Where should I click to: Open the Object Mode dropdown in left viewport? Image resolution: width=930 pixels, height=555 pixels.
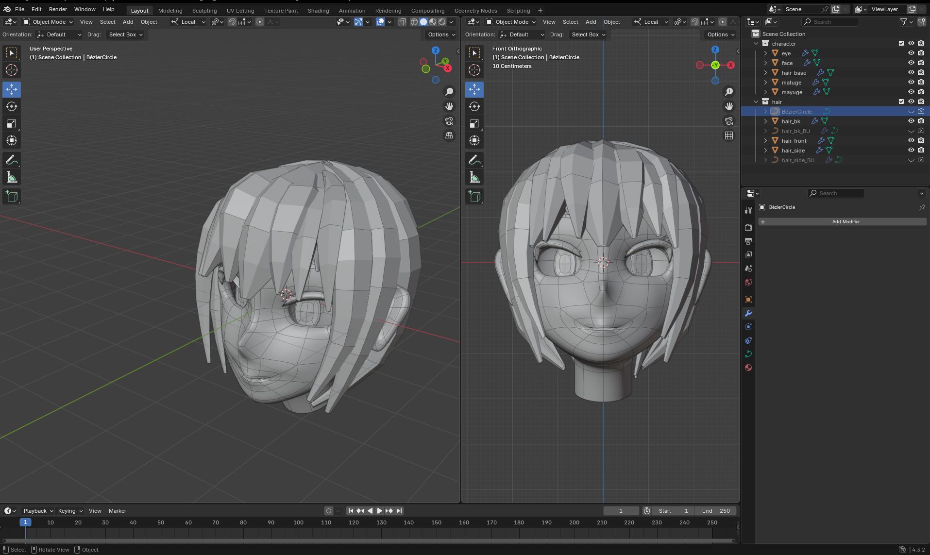coord(48,22)
